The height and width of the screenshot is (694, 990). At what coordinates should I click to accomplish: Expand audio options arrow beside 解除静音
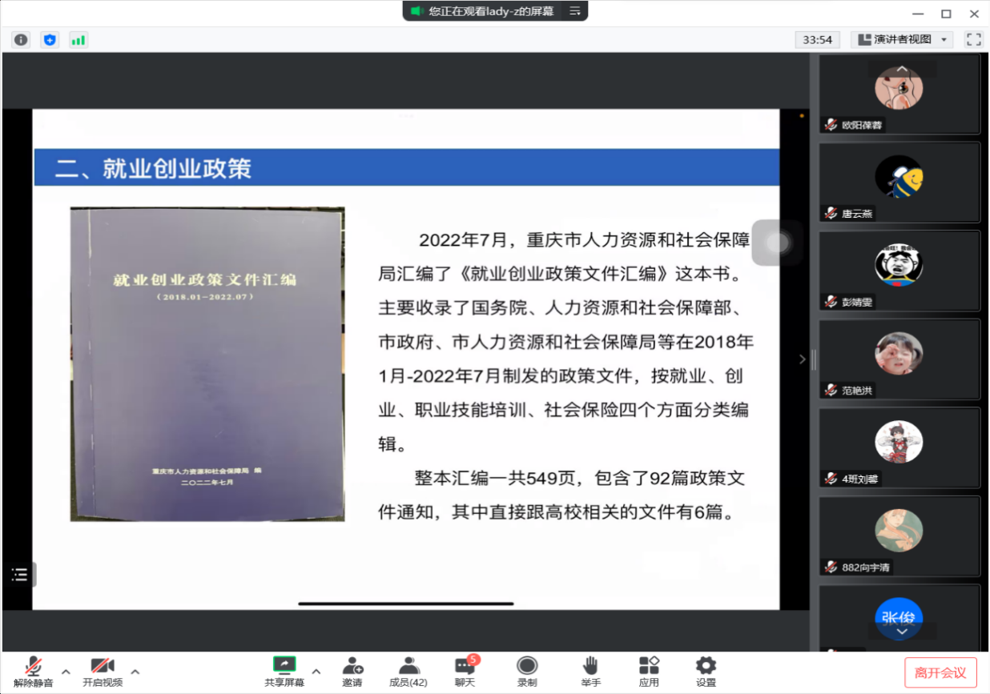pos(66,672)
